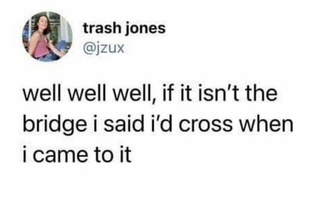Open the @jzux handle link

(x=104, y=48)
